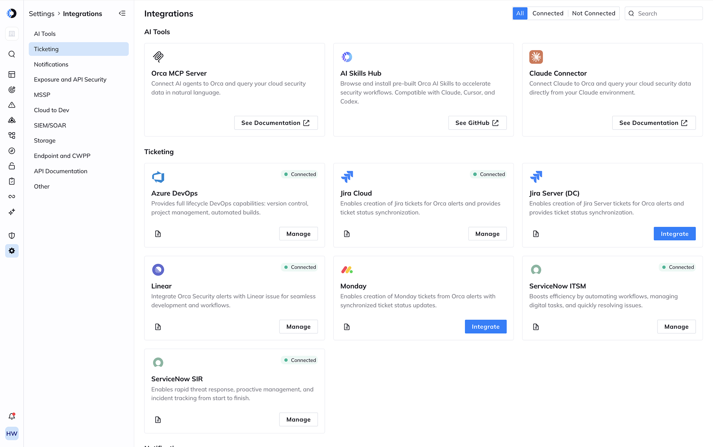Open Notifications in settings sidebar
This screenshot has height=447, width=713.
79,64
